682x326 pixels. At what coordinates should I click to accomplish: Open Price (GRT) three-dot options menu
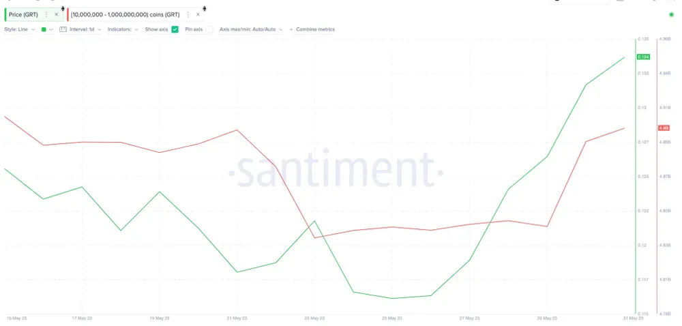coord(46,14)
